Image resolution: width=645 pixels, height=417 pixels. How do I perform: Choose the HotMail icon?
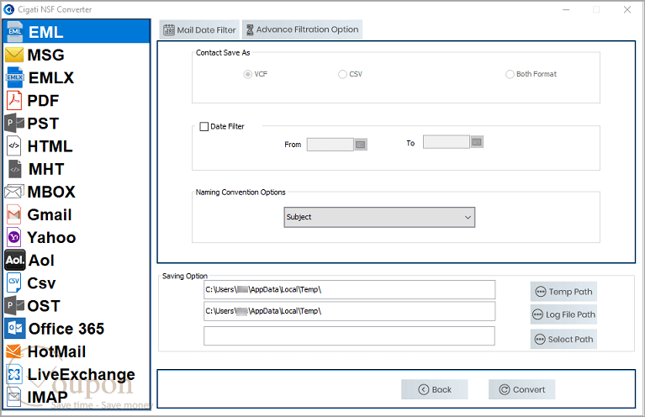[x=13, y=351]
